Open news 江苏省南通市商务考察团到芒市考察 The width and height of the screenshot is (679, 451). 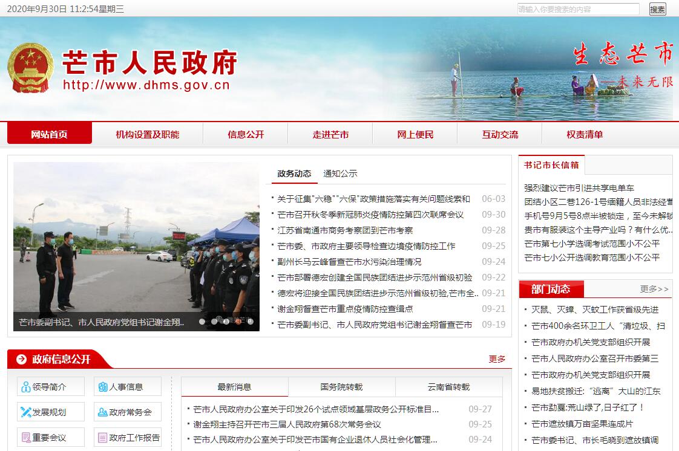tap(345, 230)
